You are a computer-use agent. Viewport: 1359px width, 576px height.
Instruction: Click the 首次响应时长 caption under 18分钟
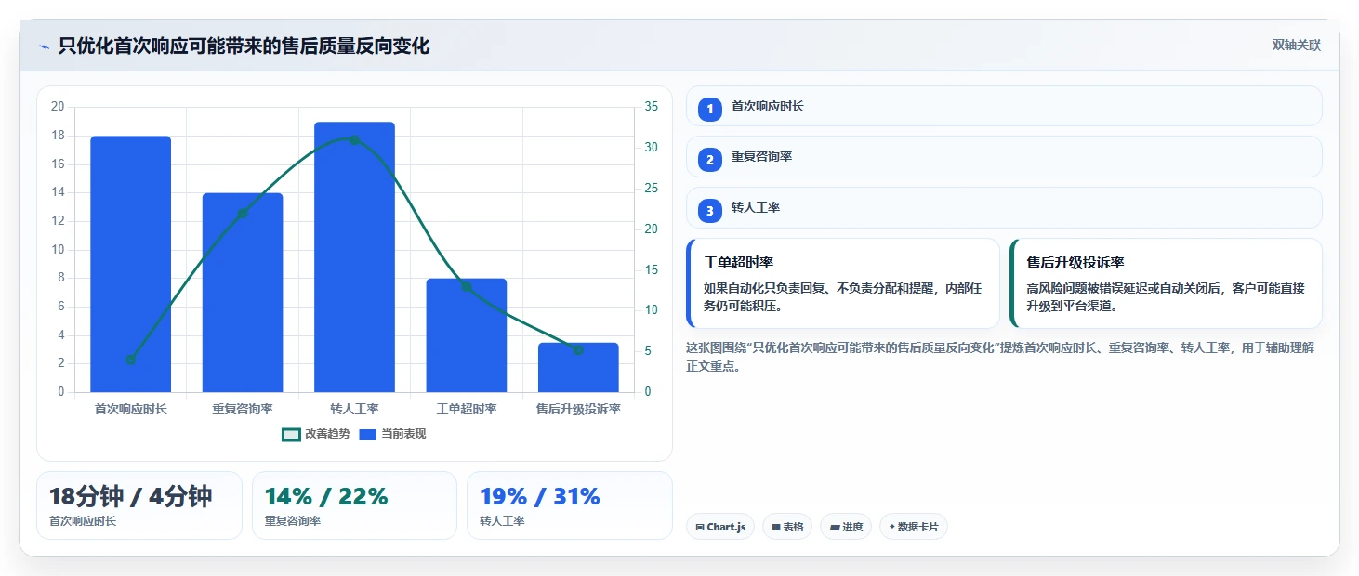(83, 521)
